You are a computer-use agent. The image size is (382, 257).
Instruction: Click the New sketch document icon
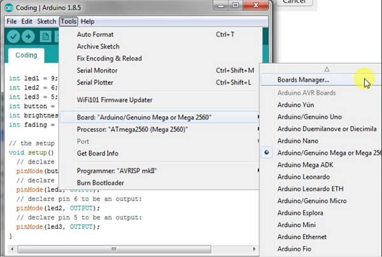click(45, 36)
